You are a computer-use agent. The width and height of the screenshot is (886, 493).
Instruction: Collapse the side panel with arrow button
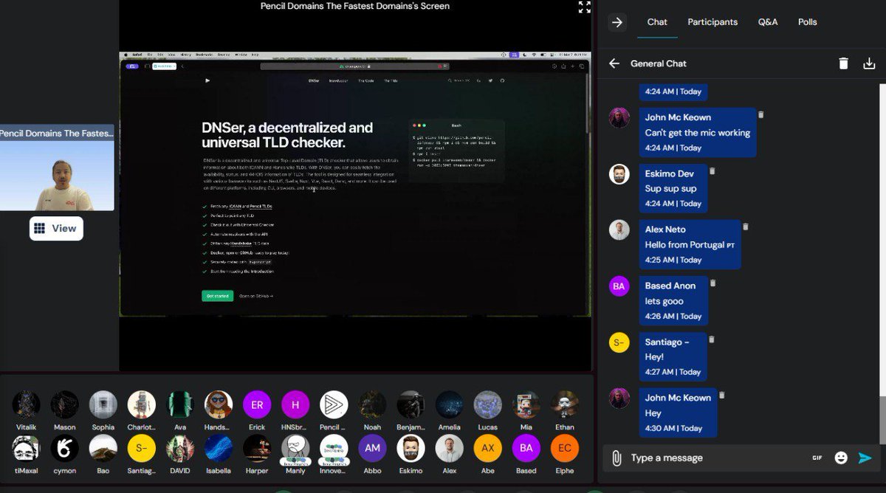pyautogui.click(x=617, y=22)
